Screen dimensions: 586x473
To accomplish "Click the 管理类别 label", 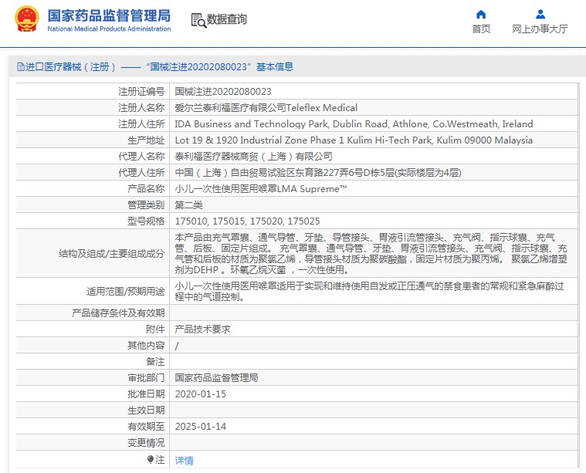I will [146, 204].
